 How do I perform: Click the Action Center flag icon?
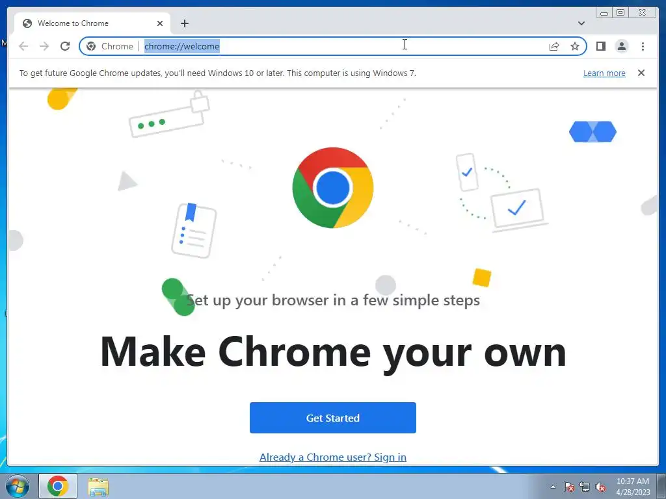tap(568, 487)
